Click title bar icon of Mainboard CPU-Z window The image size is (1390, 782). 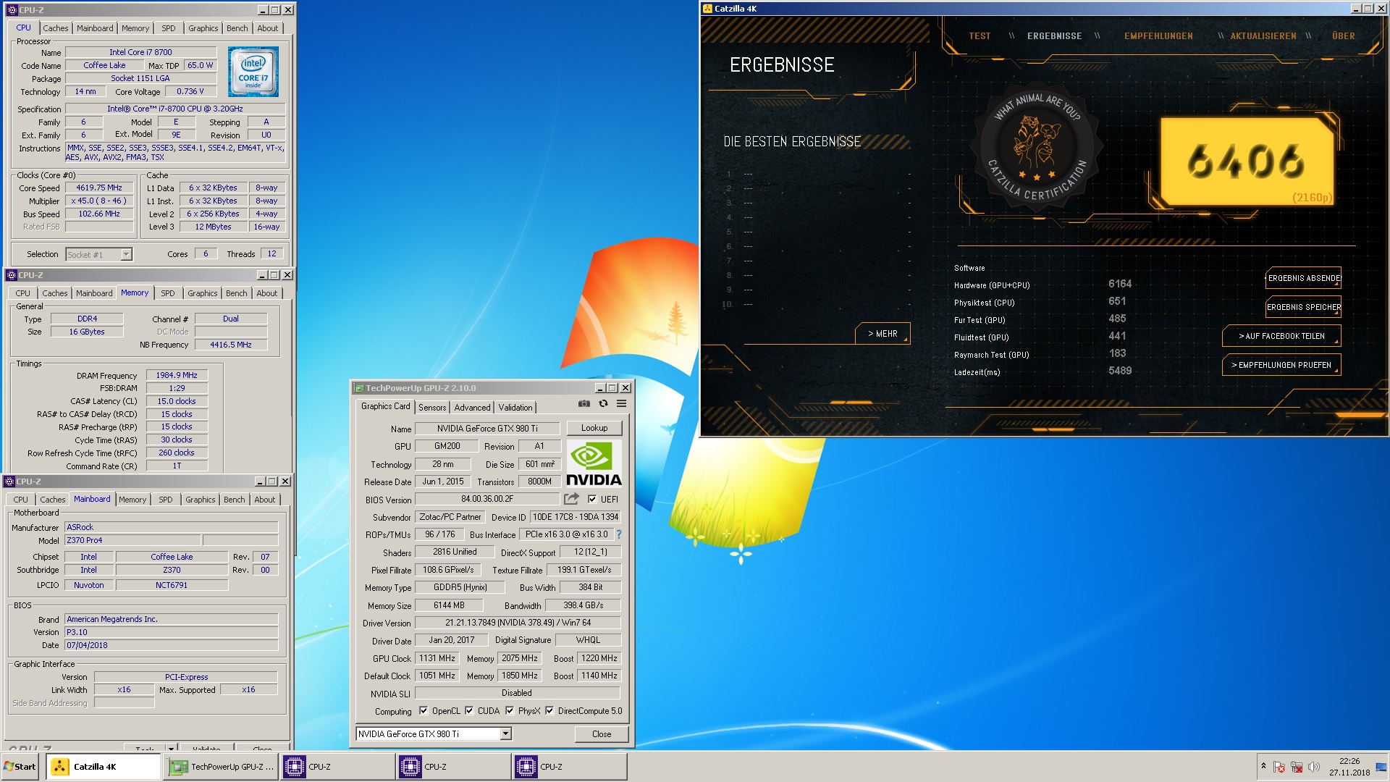[9, 482]
